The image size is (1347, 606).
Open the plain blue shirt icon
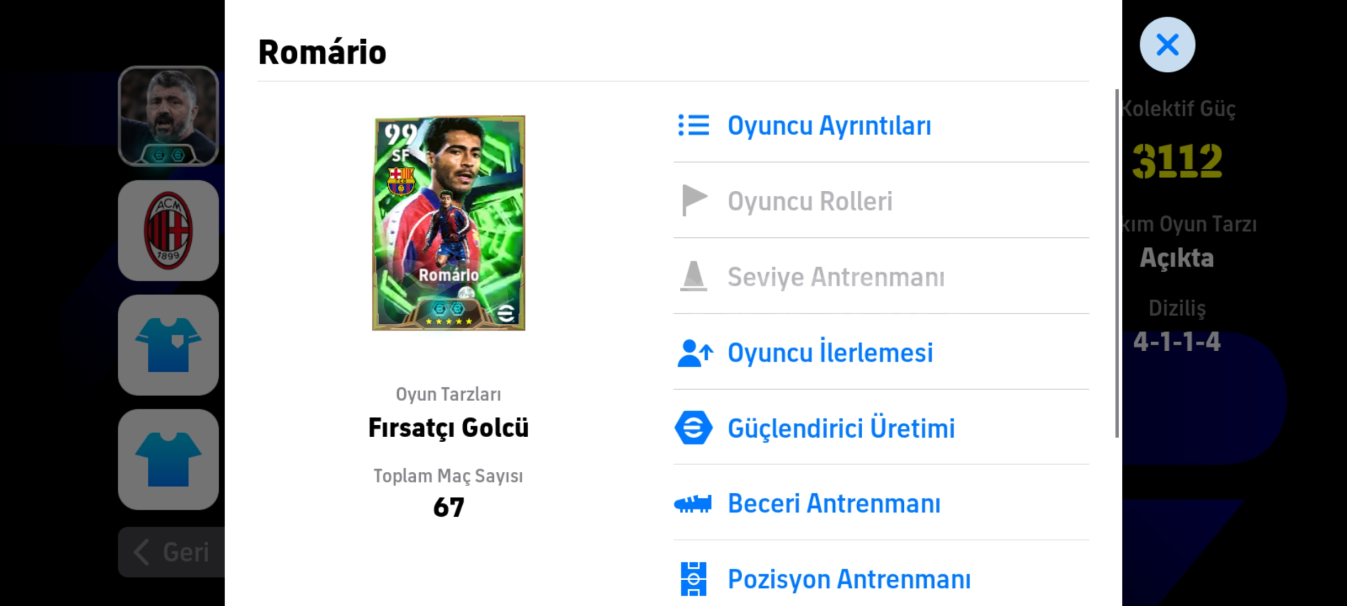[x=168, y=460]
